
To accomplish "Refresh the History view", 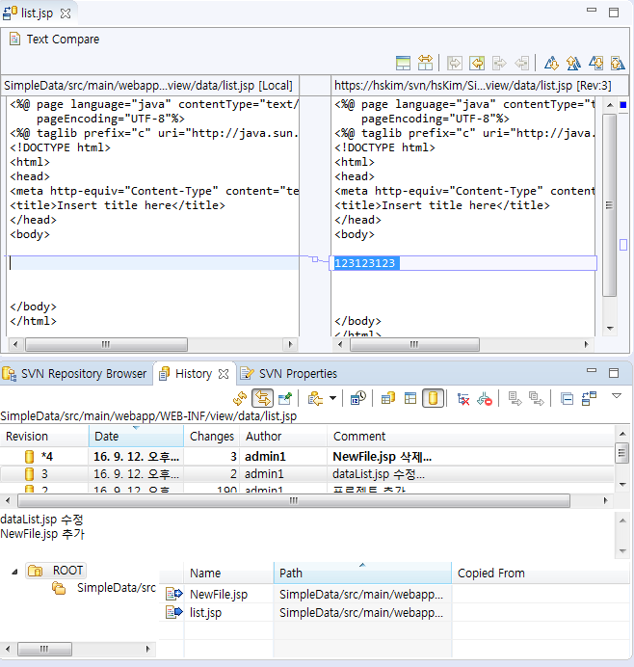I will click(x=240, y=399).
